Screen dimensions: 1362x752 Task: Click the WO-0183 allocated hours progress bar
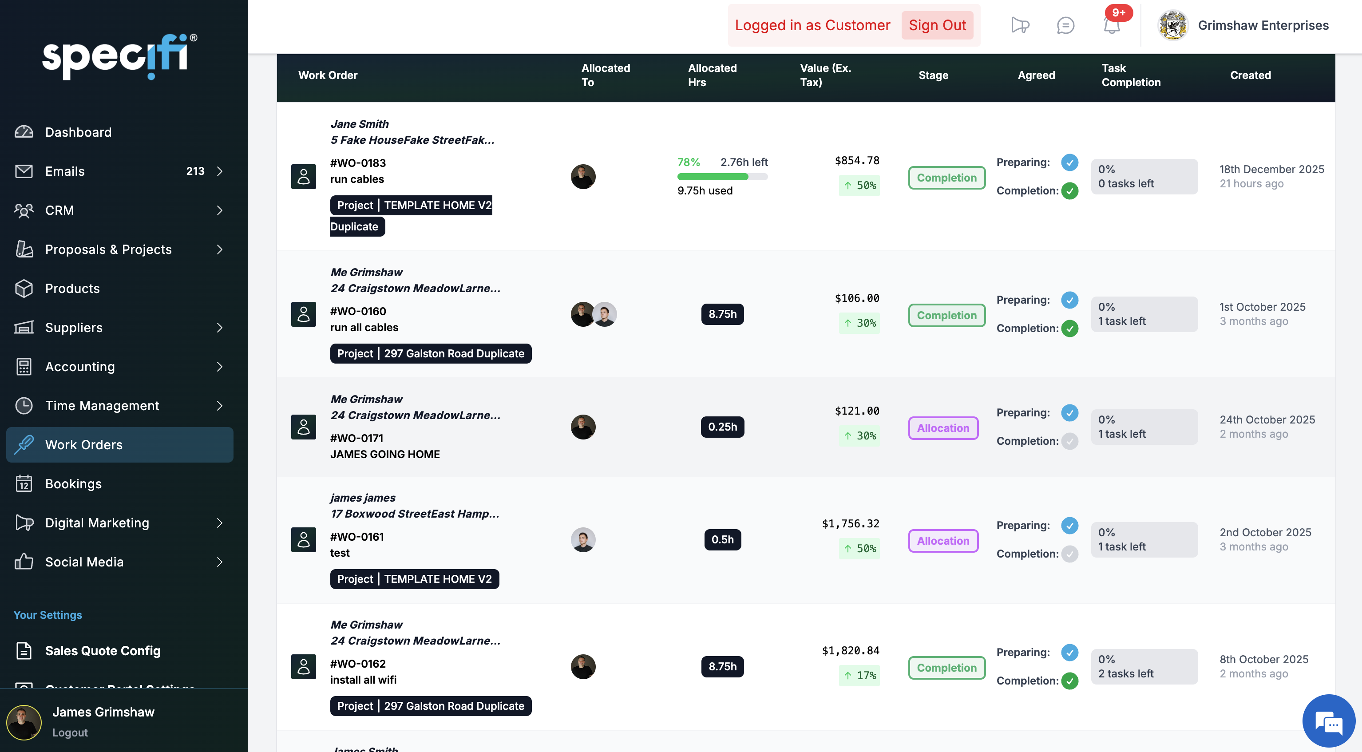pyautogui.click(x=722, y=177)
